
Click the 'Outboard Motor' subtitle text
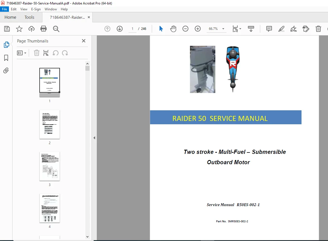(228, 162)
